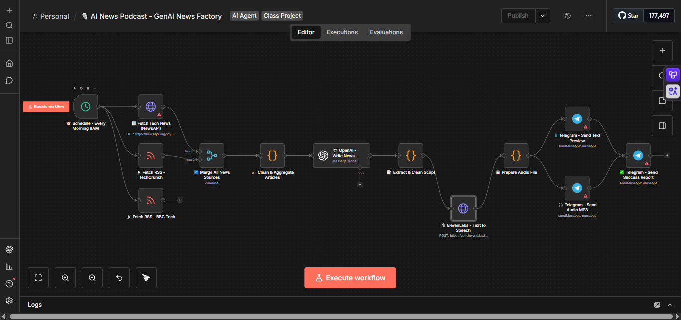Select the Extract & Clean Script node
This screenshot has width=681, height=320.
[x=411, y=156]
